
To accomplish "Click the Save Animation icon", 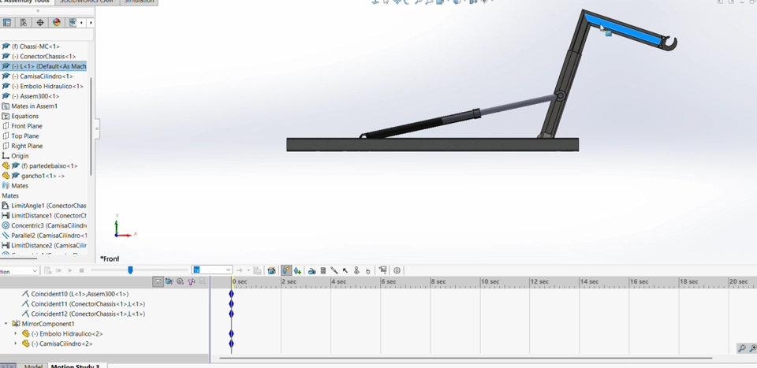I will pyautogui.click(x=257, y=270).
